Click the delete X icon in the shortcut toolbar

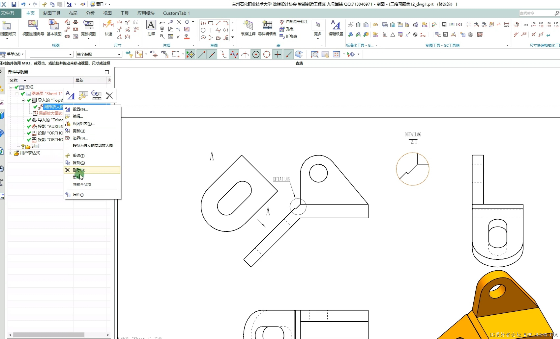tap(109, 95)
